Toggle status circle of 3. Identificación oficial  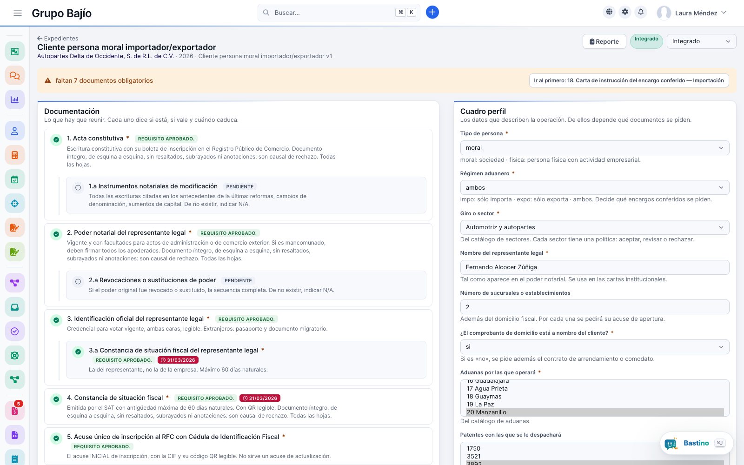click(56, 320)
